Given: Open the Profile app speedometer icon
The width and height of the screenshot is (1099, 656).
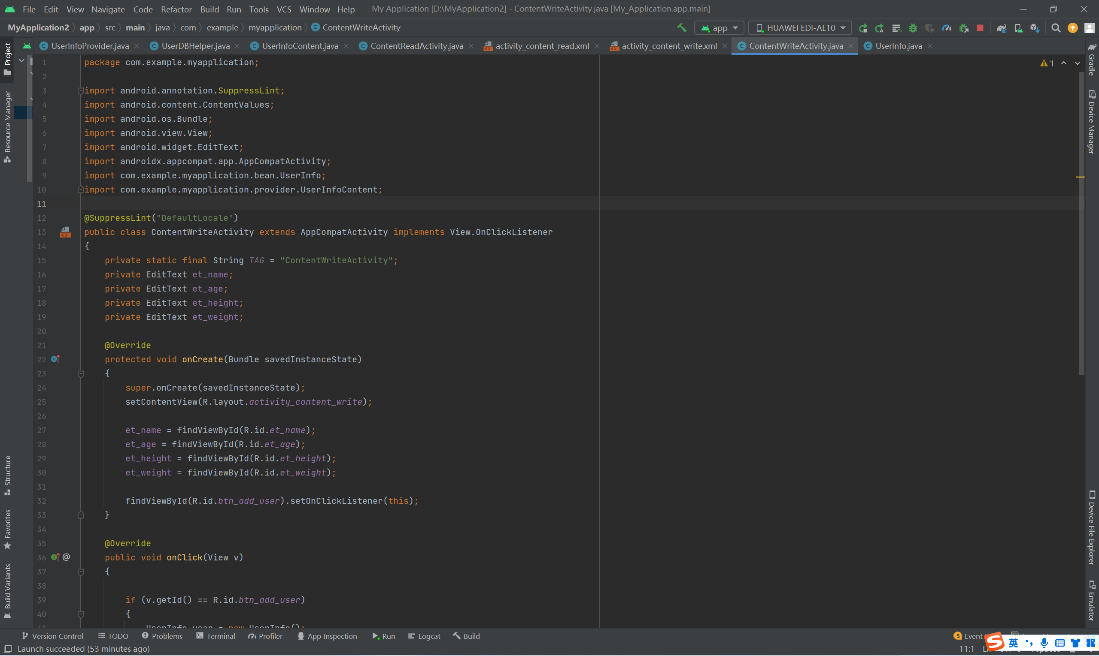Looking at the screenshot, I should [x=946, y=28].
